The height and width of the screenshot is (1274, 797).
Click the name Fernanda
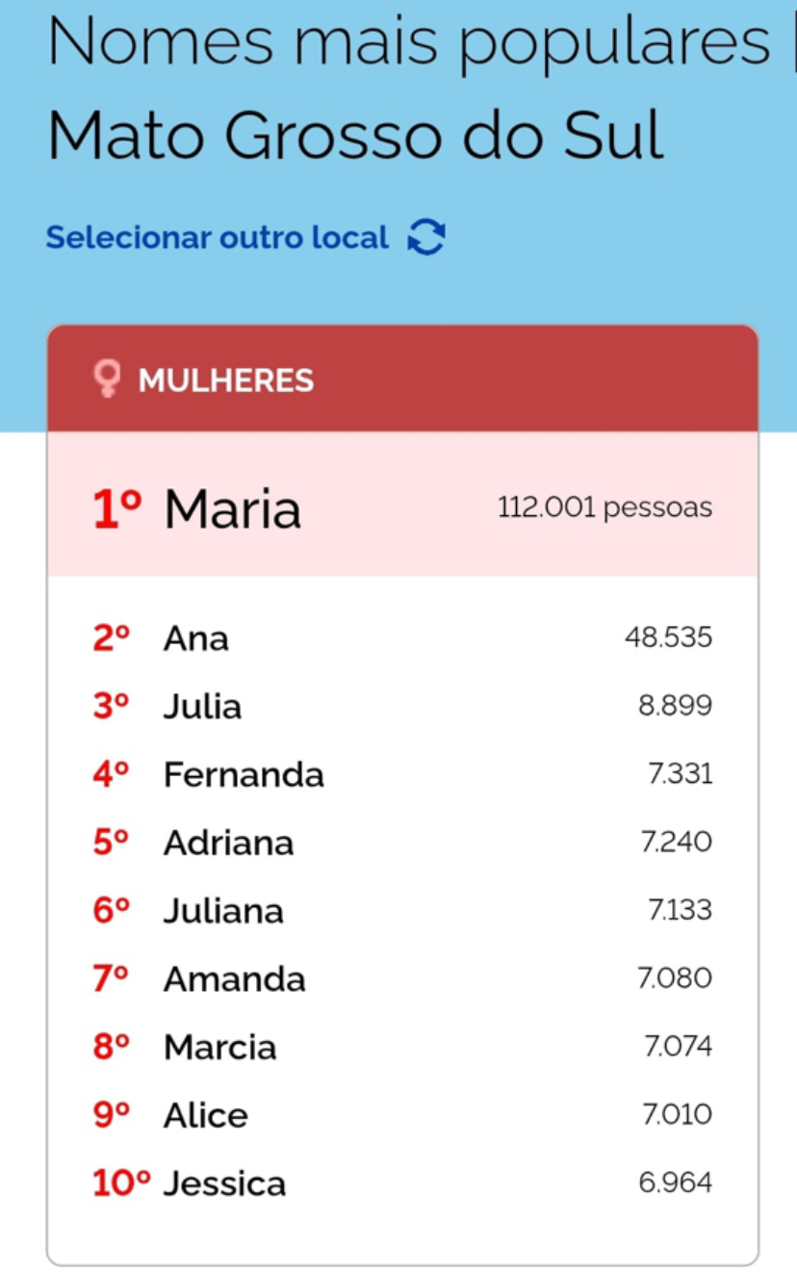pyautogui.click(x=244, y=775)
